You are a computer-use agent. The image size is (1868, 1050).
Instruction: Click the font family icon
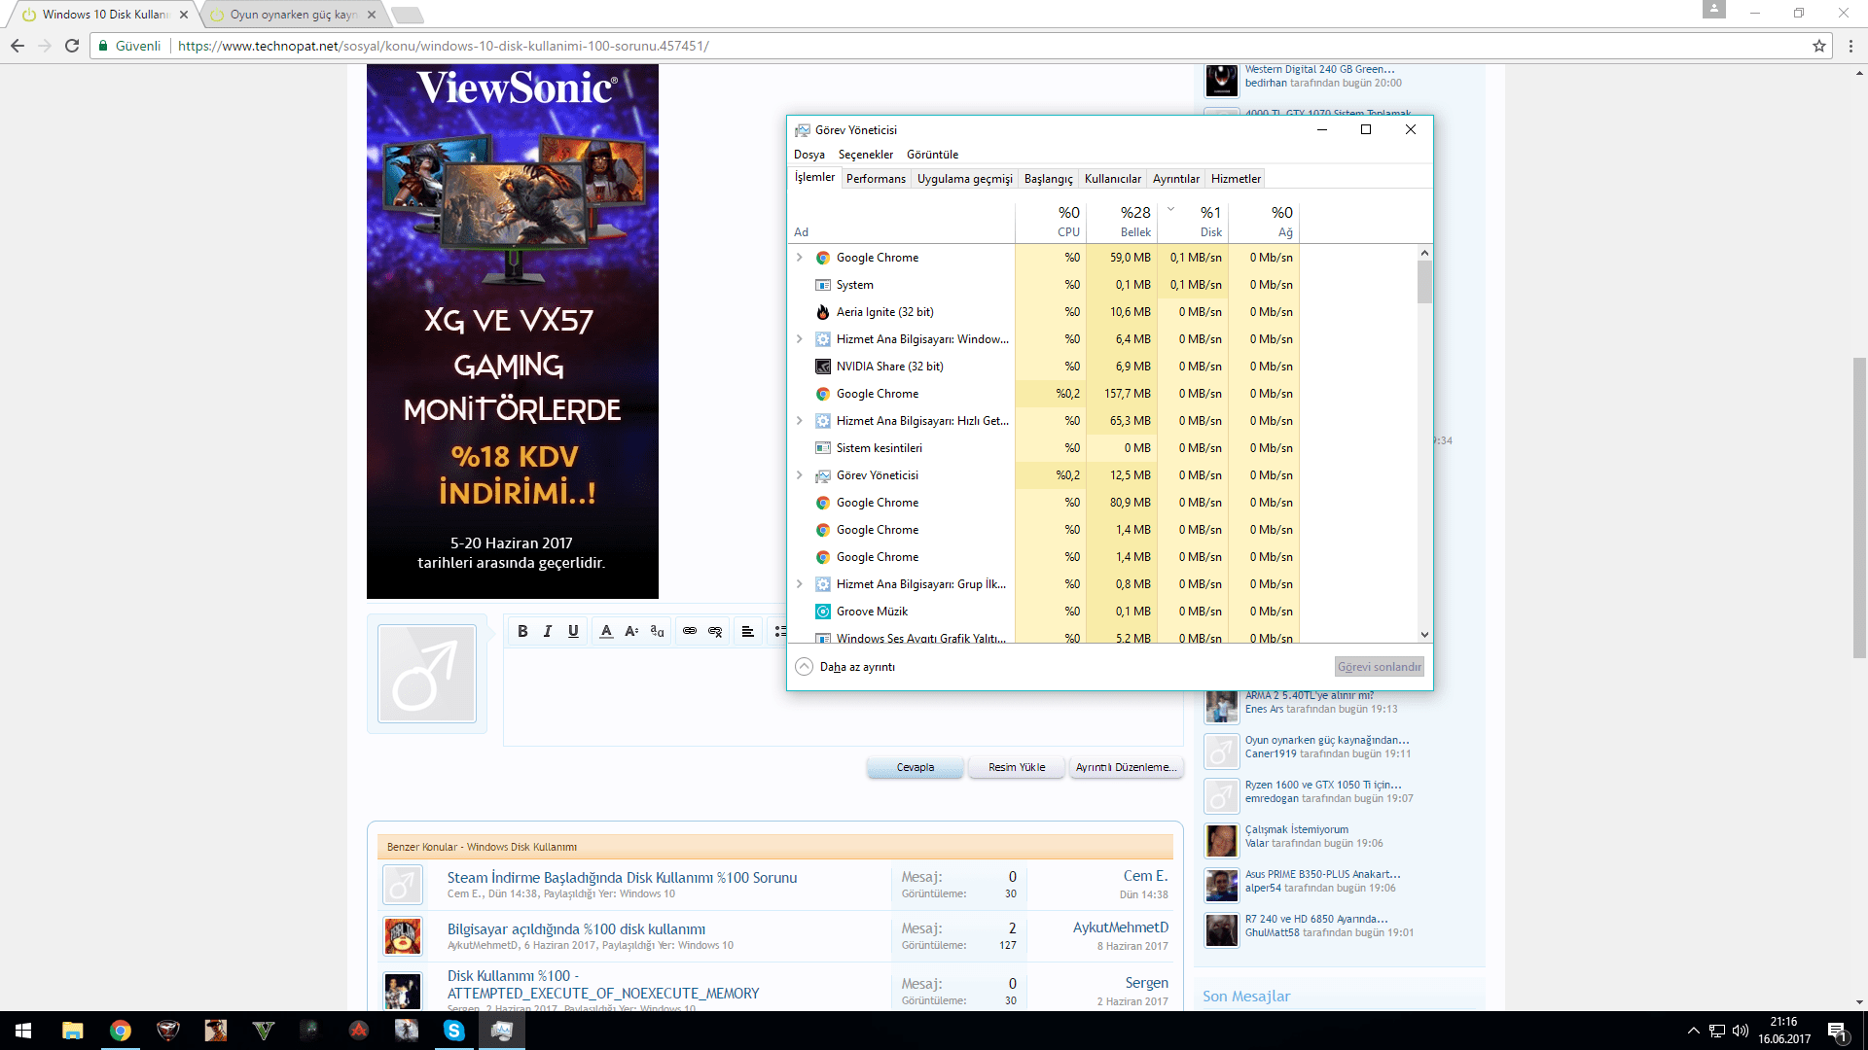coord(657,632)
